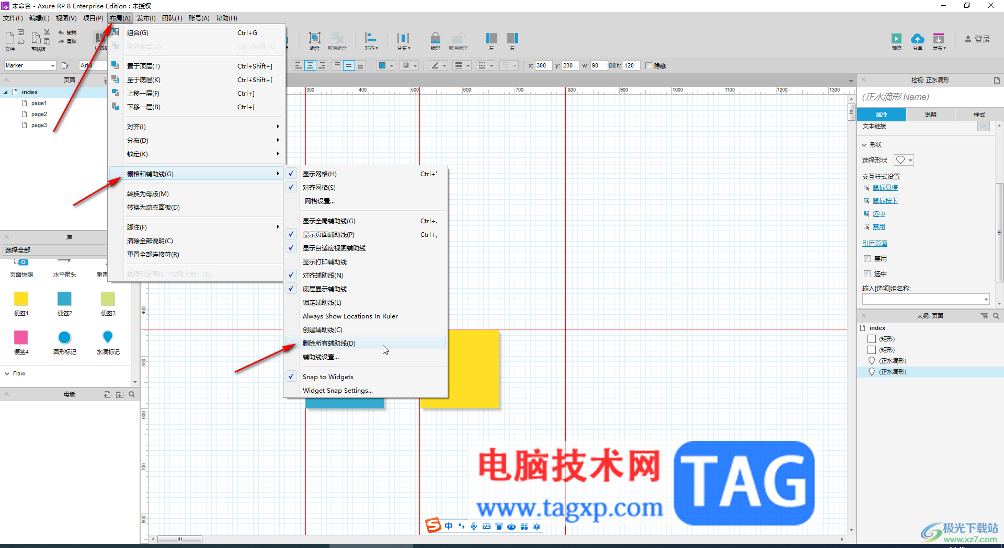Click the redo arrow icon
The height and width of the screenshot is (548, 1004).
61,41
